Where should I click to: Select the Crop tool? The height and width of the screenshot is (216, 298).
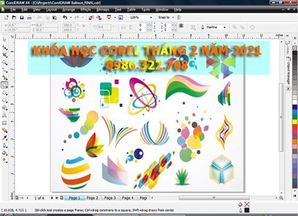5,55
